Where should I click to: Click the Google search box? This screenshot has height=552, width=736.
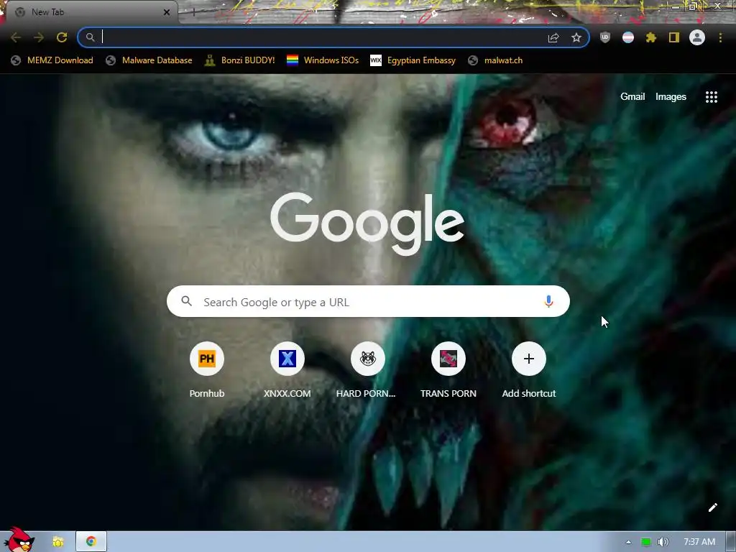(x=368, y=301)
